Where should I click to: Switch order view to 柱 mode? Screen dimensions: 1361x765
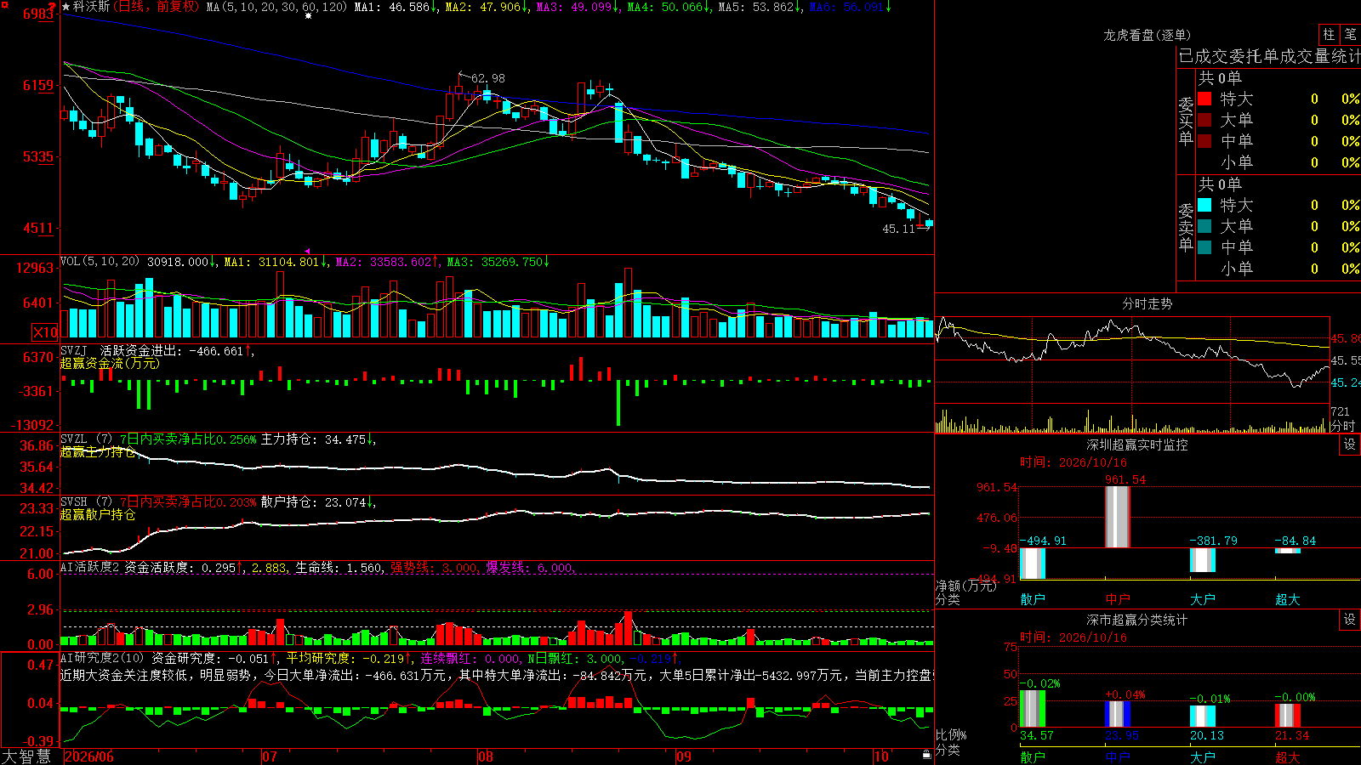tap(1329, 35)
